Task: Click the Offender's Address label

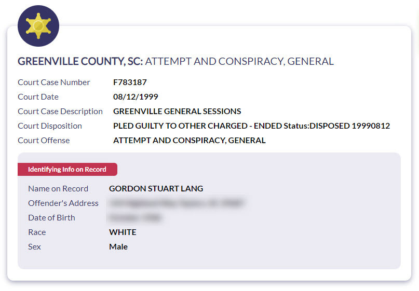Action: click(x=63, y=203)
